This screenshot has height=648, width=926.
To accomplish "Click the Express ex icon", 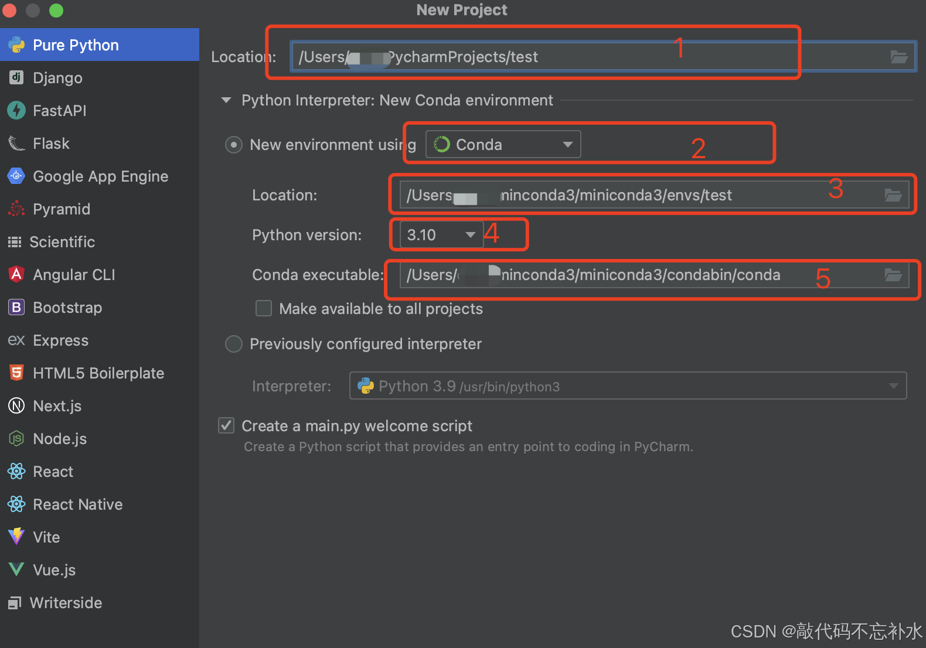I will (x=16, y=340).
